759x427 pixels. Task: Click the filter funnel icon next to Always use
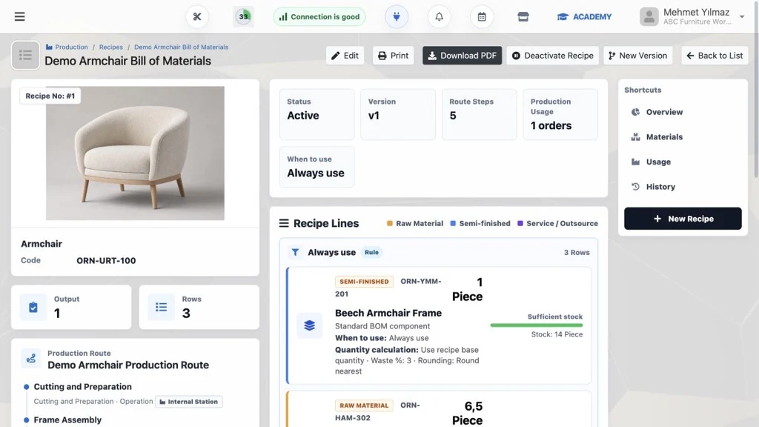click(x=295, y=252)
